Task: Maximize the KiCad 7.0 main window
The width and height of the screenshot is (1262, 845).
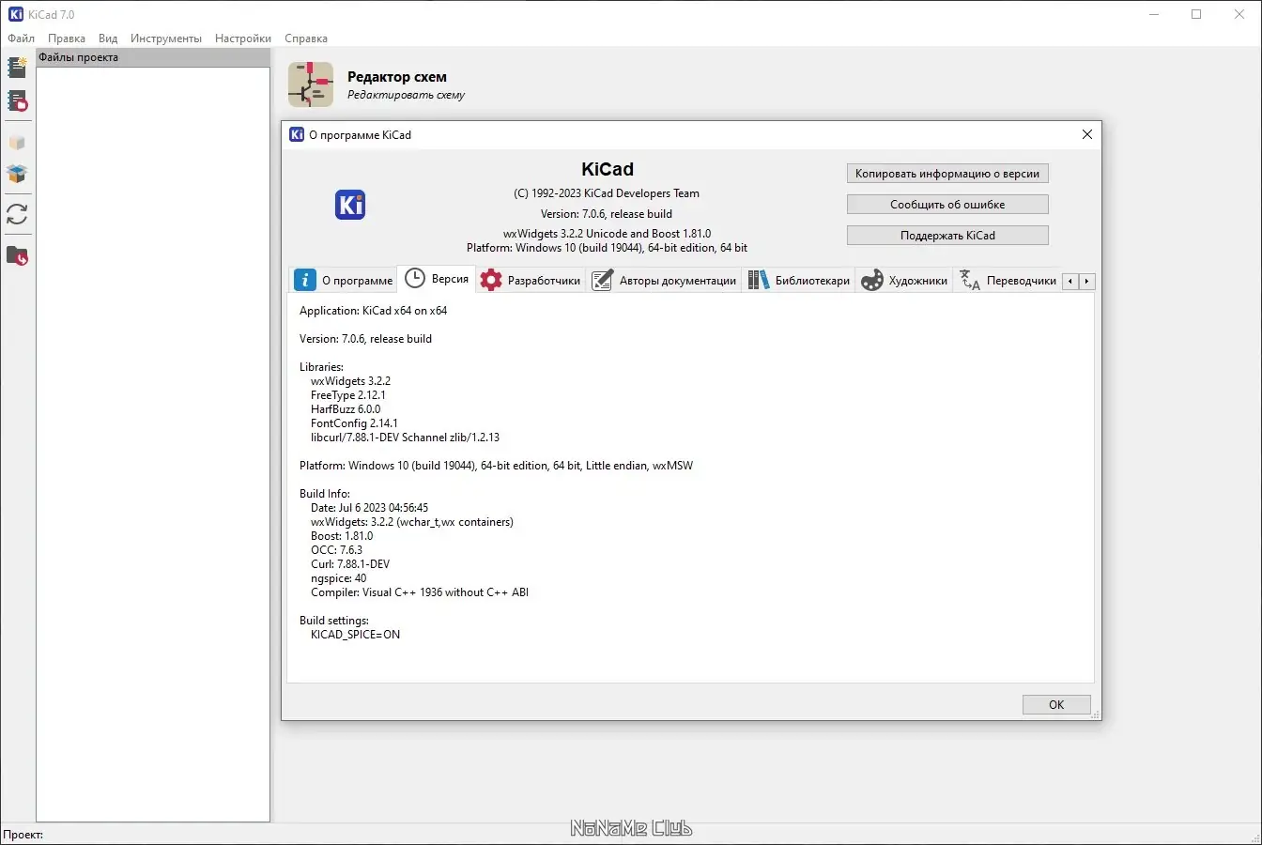Action: point(1196,14)
